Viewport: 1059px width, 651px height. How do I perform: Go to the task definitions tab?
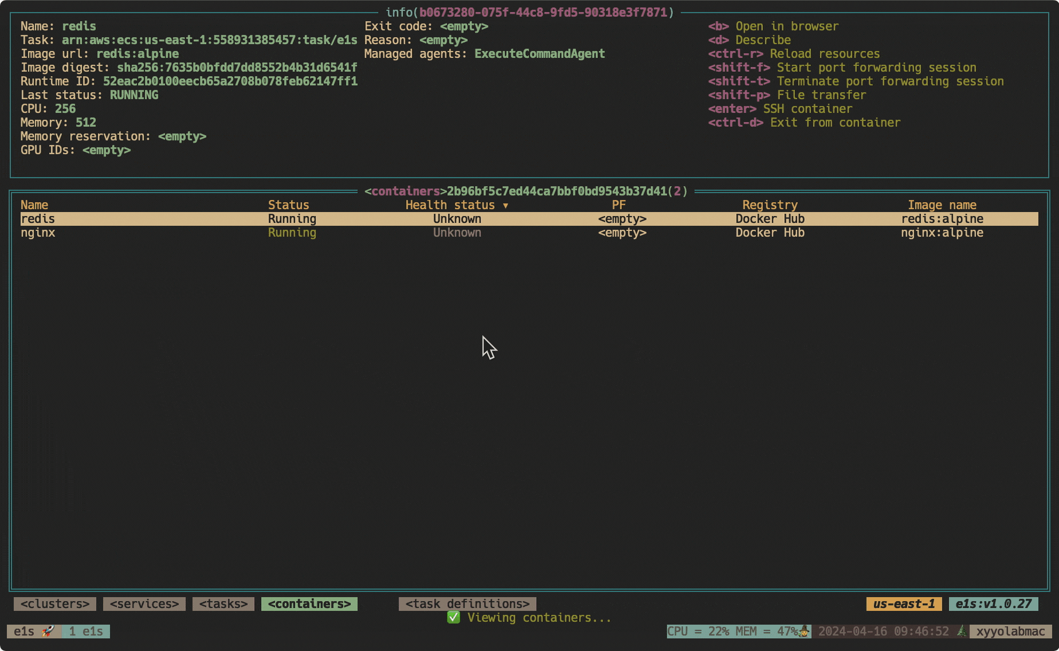coord(467,603)
